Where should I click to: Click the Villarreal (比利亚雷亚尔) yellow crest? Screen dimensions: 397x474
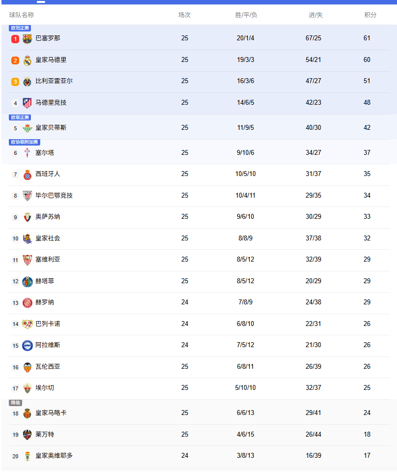pos(27,82)
